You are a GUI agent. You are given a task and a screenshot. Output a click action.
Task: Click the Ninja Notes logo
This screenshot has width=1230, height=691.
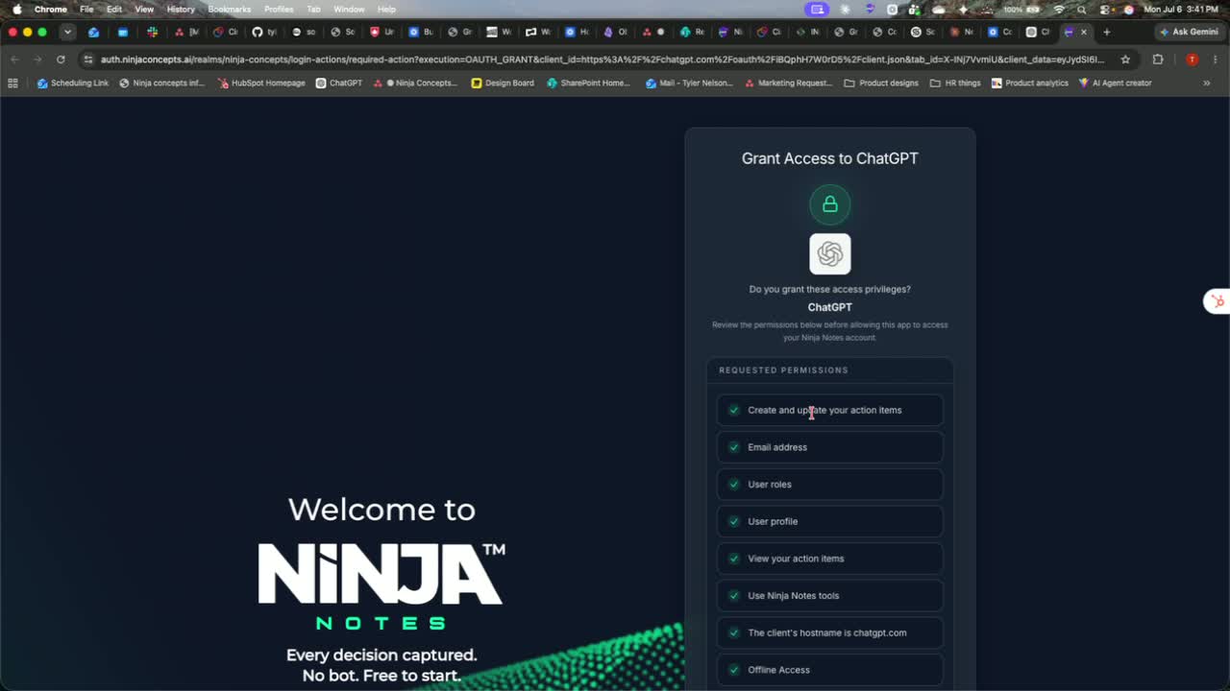381,586
